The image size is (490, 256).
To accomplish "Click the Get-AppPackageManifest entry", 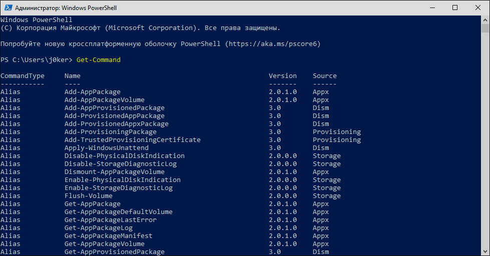I will (109, 236).
